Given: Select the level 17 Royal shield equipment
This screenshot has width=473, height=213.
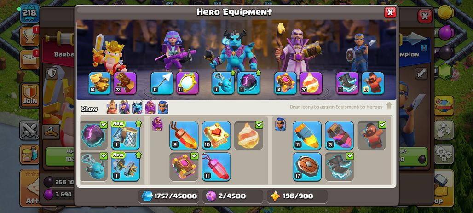Looking at the screenshot, I should 307,167.
